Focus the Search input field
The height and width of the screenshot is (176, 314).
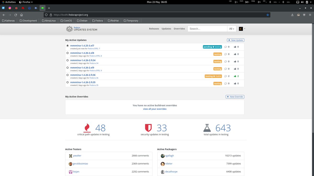pos(207,29)
